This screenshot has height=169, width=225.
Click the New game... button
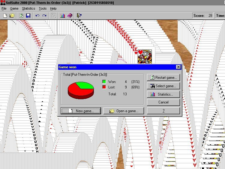[81, 111]
